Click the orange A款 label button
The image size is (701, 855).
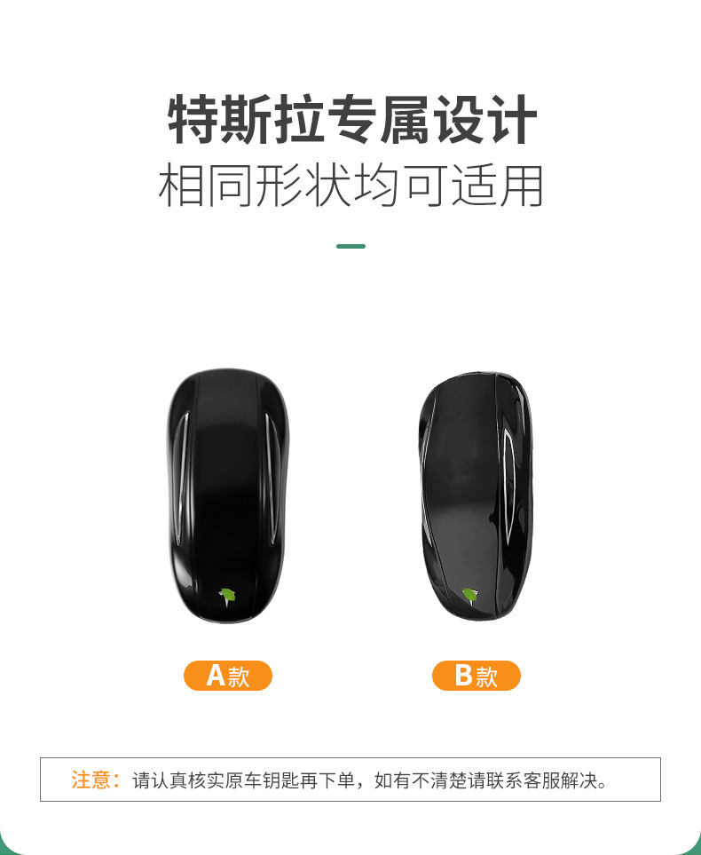pos(228,676)
